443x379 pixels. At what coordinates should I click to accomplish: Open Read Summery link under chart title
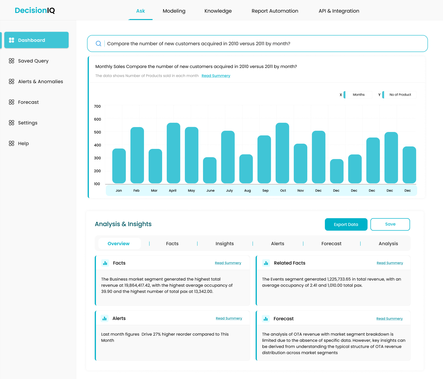coord(216,76)
